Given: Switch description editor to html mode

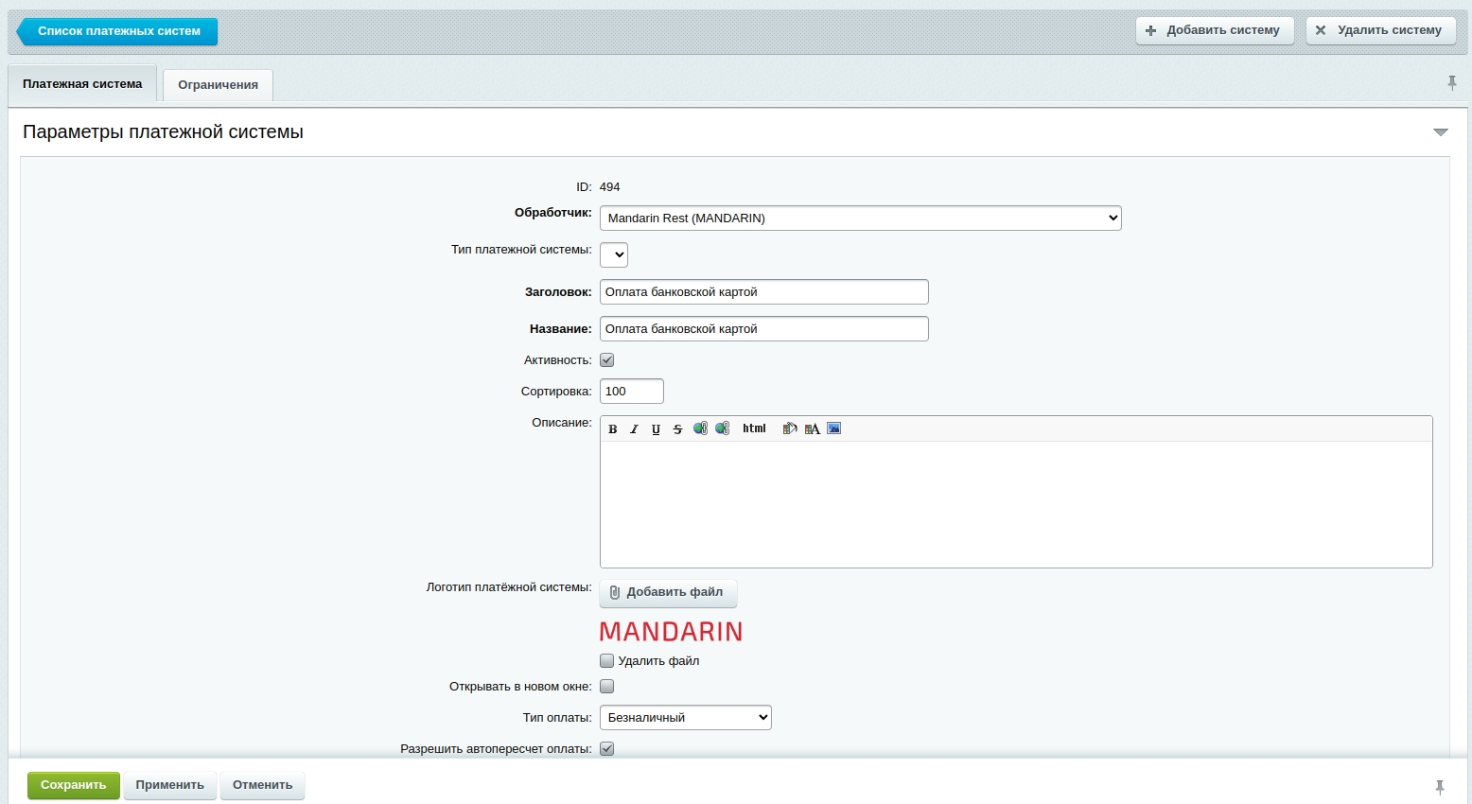Looking at the screenshot, I should [754, 428].
